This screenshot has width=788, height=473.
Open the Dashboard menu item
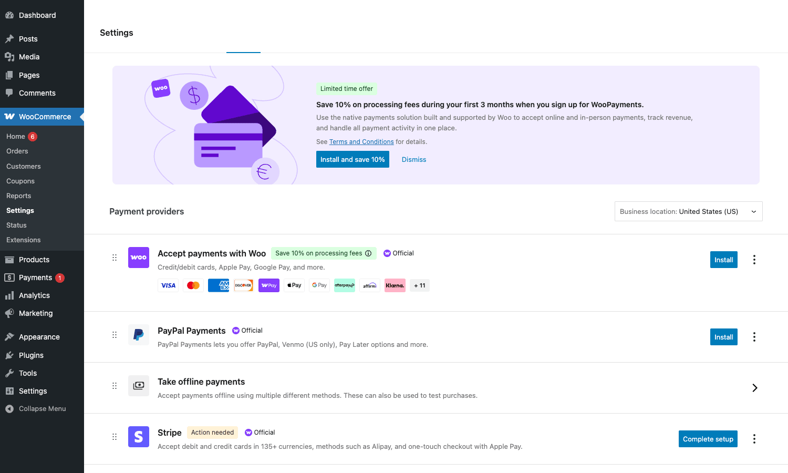[x=42, y=15]
